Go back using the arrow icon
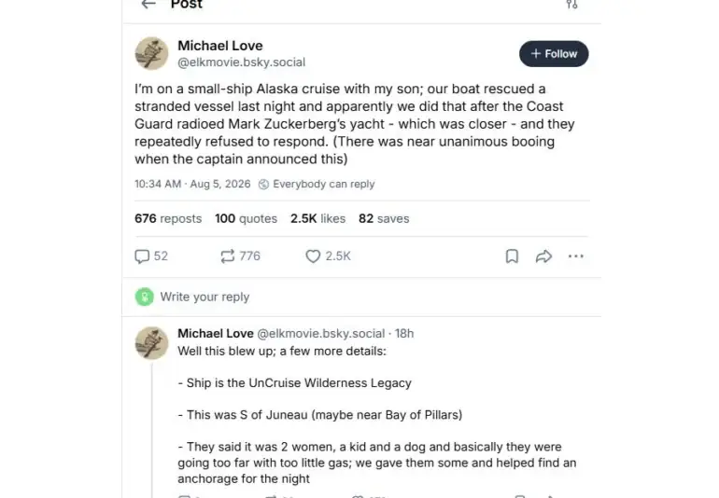 click(148, 4)
